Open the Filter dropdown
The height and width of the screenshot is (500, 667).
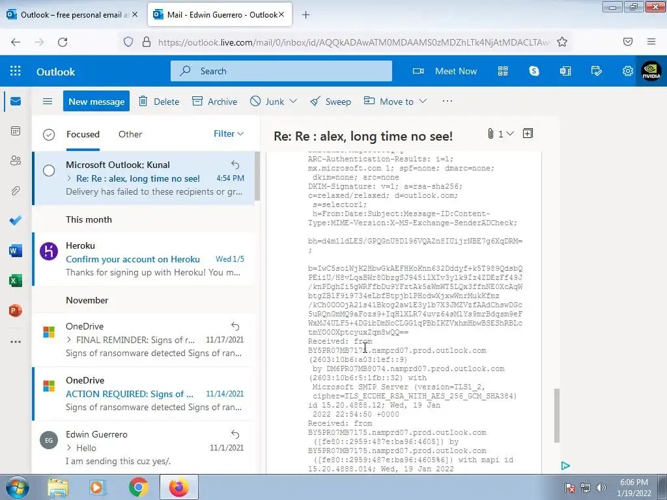tap(229, 134)
